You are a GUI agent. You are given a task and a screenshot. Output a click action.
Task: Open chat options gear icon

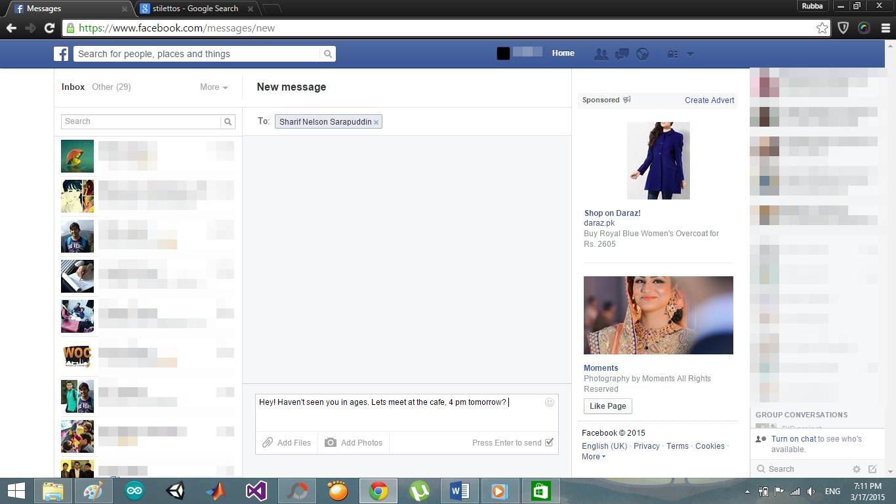[856, 469]
